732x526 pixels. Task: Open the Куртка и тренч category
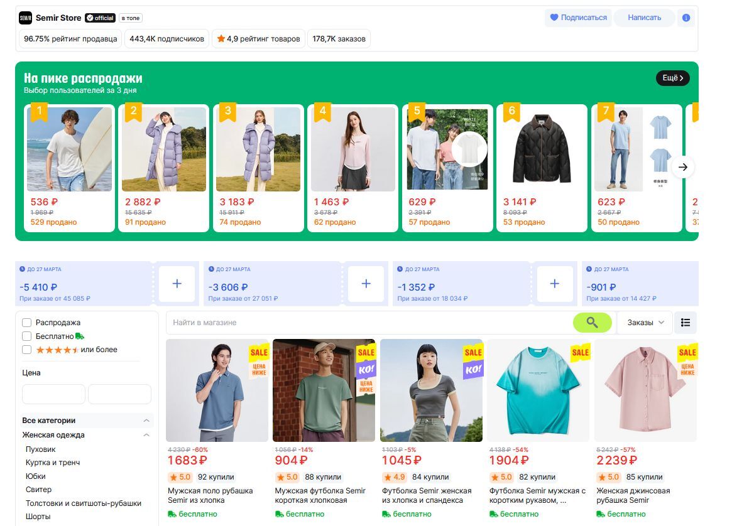(x=53, y=463)
